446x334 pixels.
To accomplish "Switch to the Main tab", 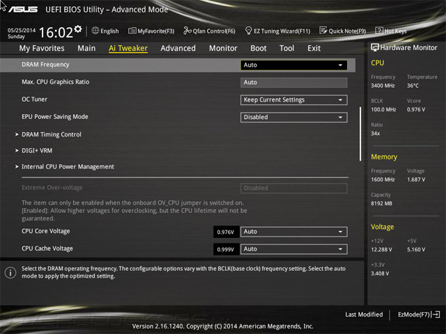I will click(x=86, y=48).
